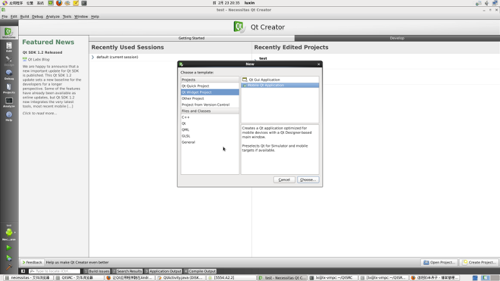Open the File menu

[x=4, y=16]
